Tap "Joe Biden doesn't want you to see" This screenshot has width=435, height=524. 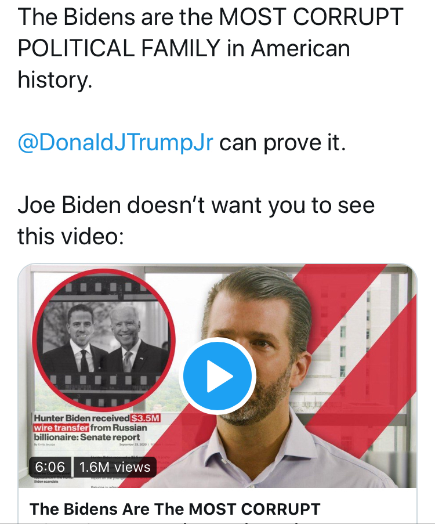(196, 205)
